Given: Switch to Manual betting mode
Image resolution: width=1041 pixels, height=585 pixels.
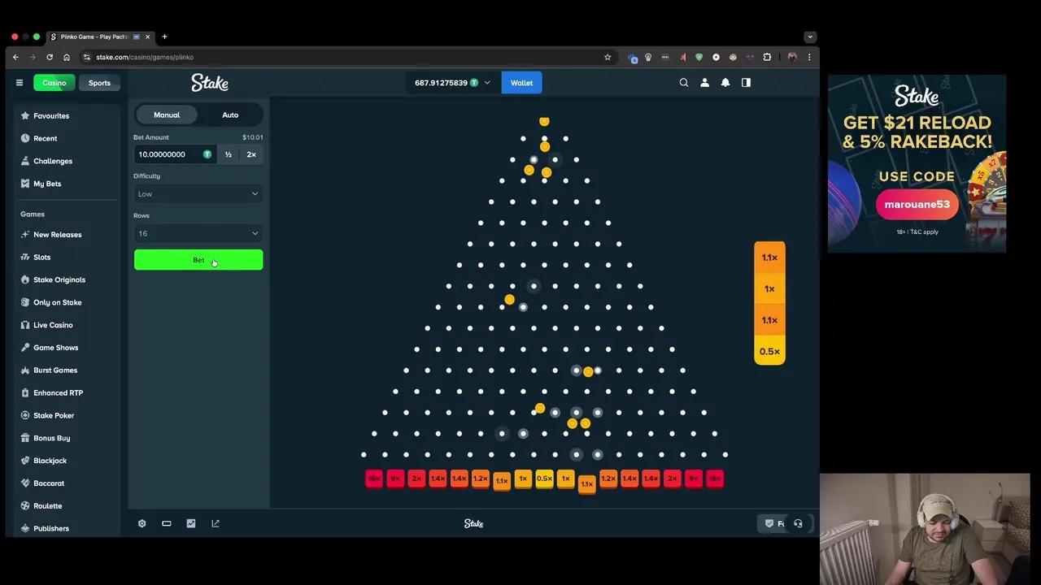Looking at the screenshot, I should tap(167, 115).
